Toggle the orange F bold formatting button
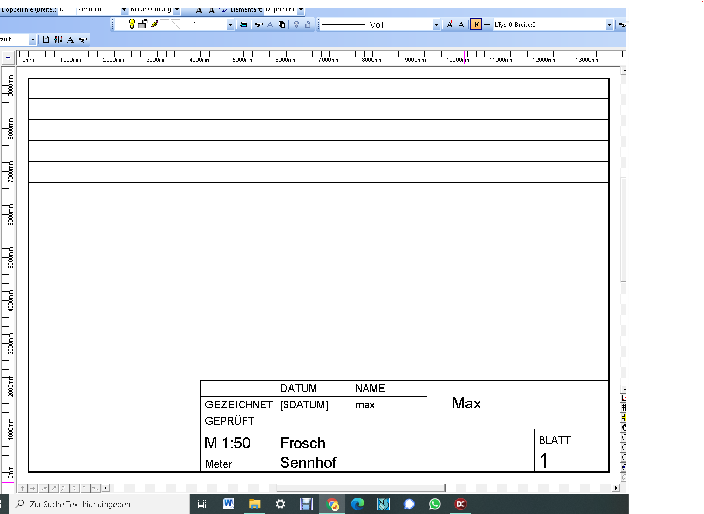 pyautogui.click(x=475, y=24)
